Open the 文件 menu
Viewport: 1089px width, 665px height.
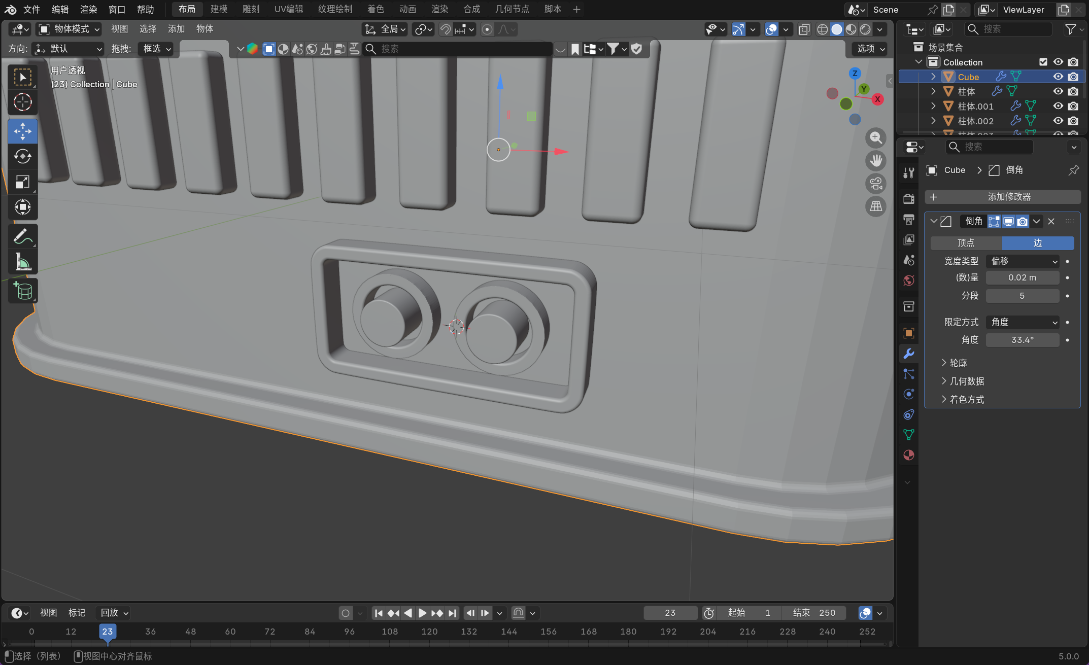click(31, 9)
